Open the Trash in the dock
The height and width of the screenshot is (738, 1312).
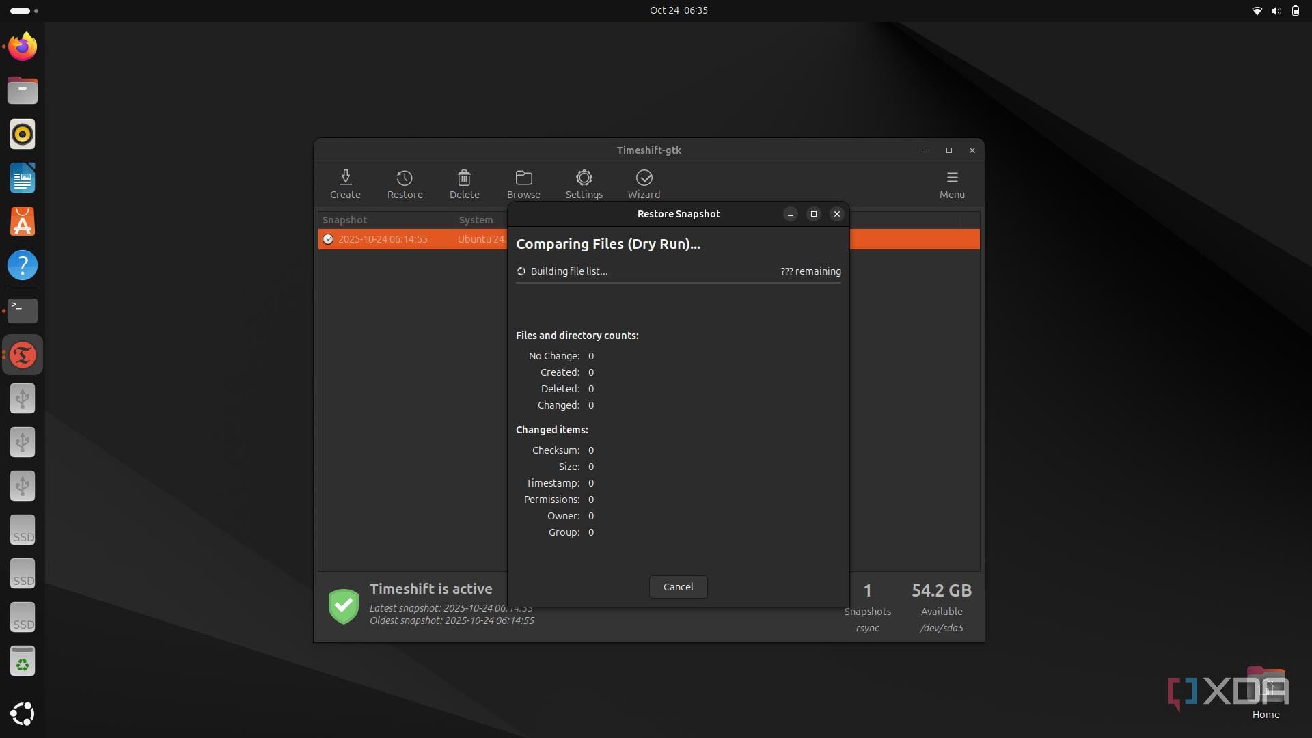coord(23,661)
